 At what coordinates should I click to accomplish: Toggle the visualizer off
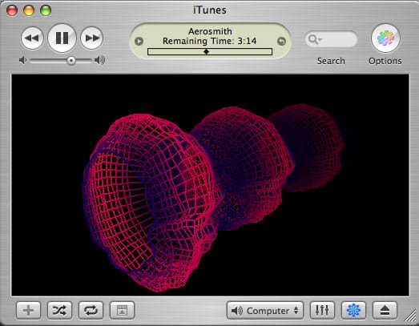point(353,311)
